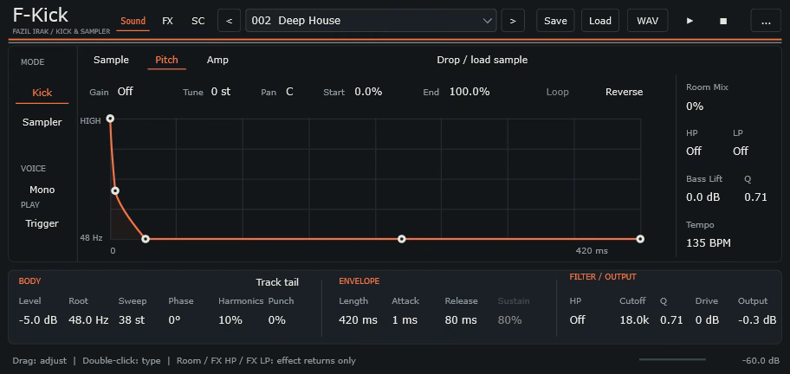Click the Filter HP Off value
The width and height of the screenshot is (790, 374).
click(578, 320)
